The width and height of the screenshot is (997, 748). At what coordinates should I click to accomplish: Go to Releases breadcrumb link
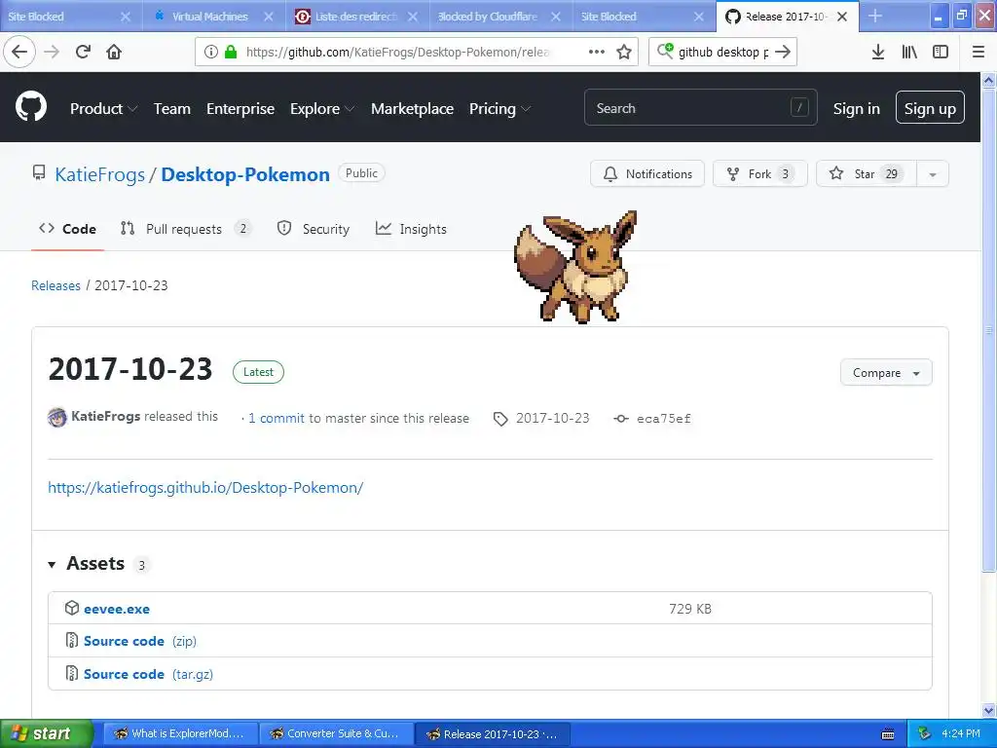tap(55, 285)
